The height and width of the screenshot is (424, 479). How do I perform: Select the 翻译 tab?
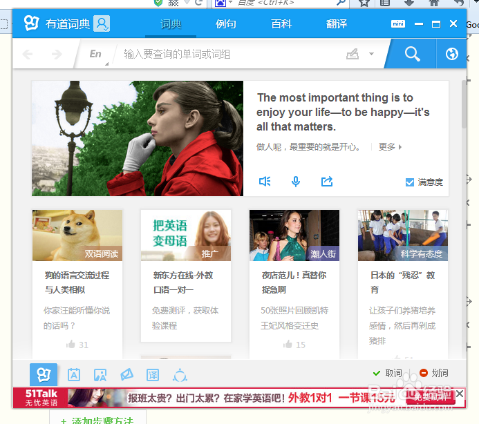tap(337, 23)
